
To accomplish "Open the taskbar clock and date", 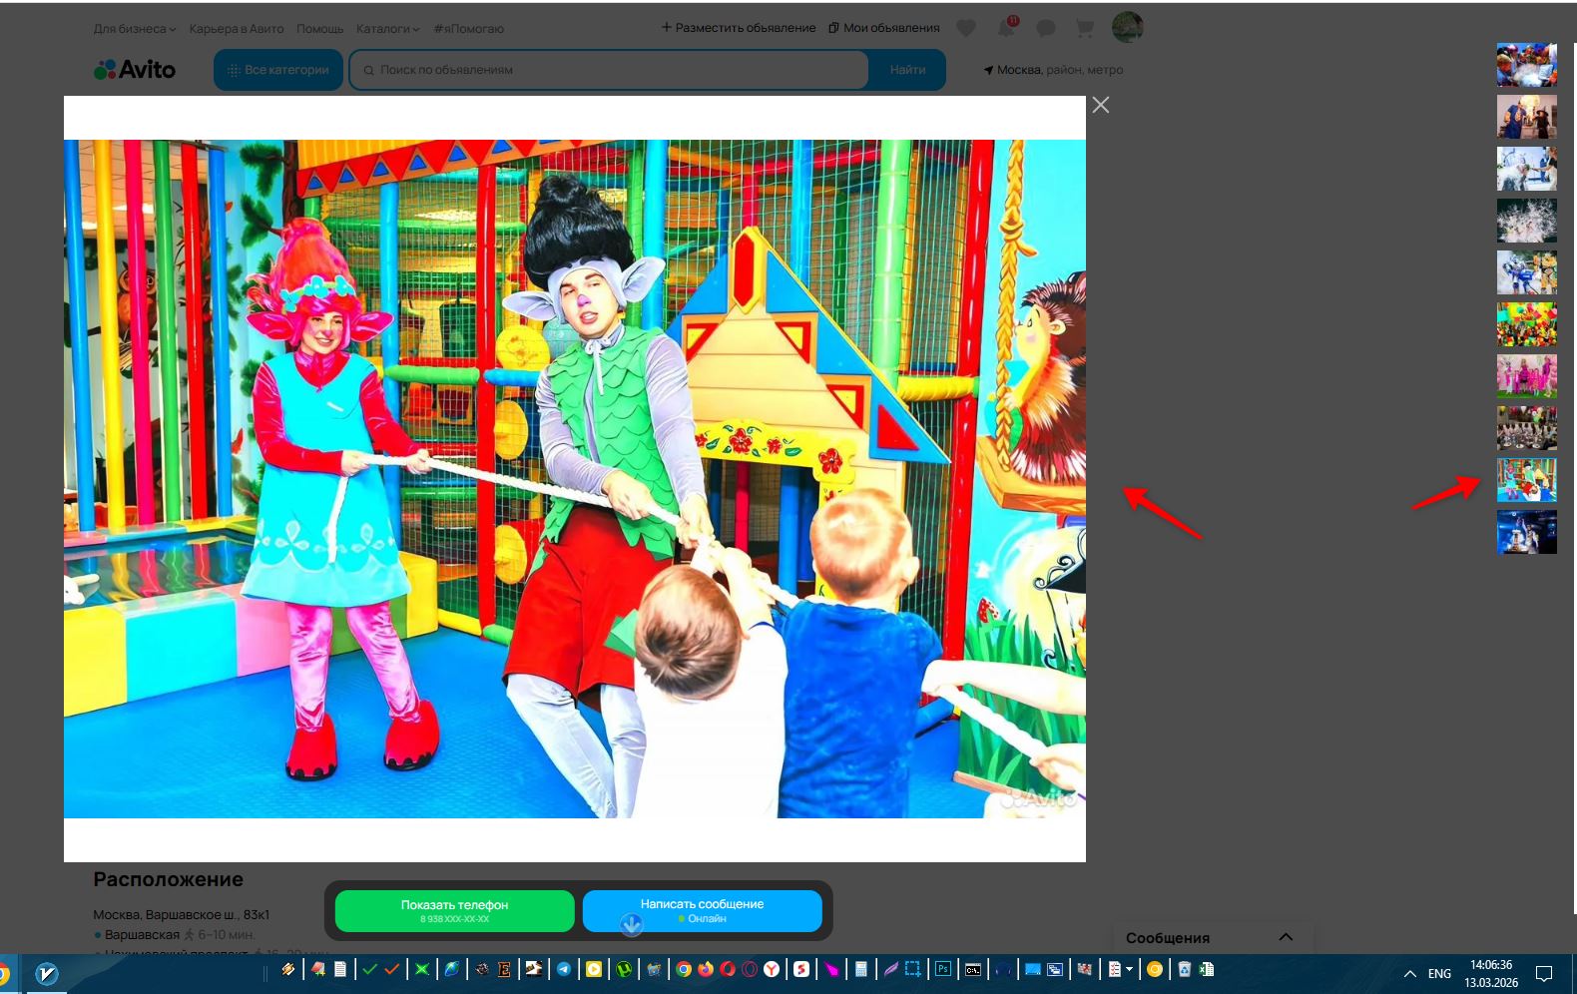I will coord(1491,974).
